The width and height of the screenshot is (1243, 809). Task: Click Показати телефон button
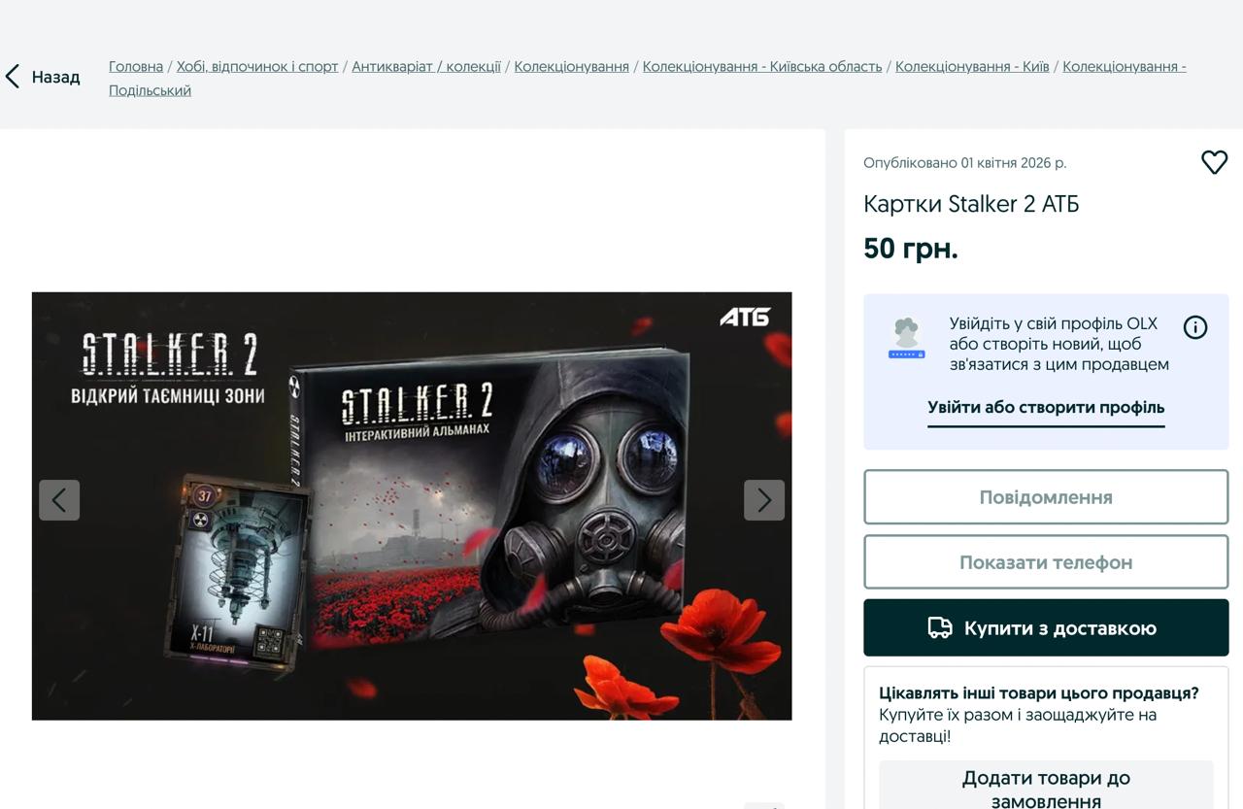click(x=1046, y=562)
